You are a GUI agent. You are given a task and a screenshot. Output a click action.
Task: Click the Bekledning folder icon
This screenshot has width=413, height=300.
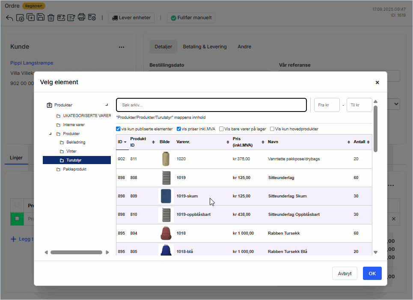[x=62, y=142]
